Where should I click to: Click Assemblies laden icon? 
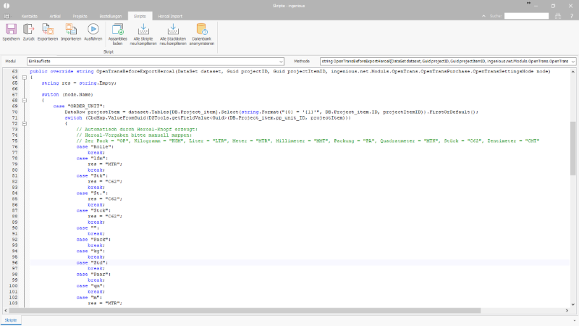(x=118, y=29)
